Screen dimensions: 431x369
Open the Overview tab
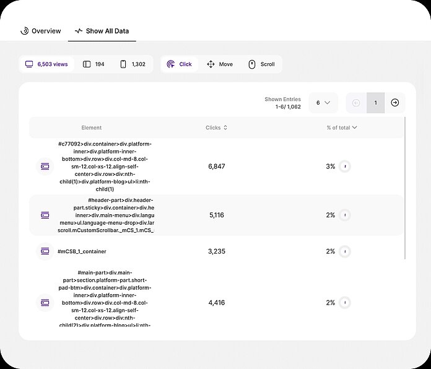[x=41, y=31]
